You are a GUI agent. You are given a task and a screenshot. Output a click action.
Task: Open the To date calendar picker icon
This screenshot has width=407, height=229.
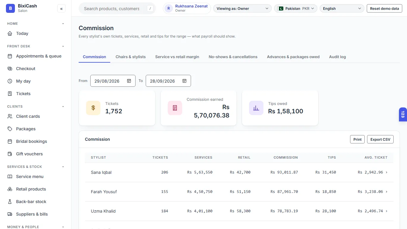coord(184,81)
